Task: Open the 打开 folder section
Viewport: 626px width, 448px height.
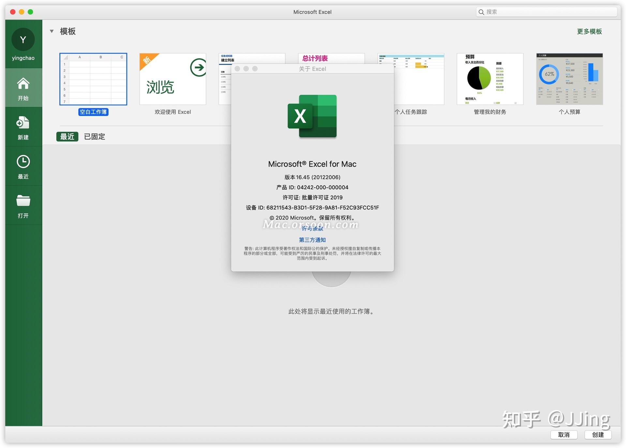Action: [x=23, y=206]
